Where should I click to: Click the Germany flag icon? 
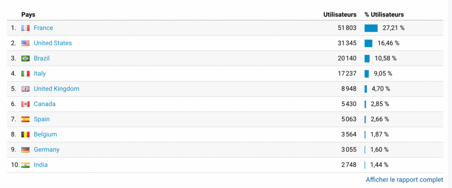[x=25, y=150]
